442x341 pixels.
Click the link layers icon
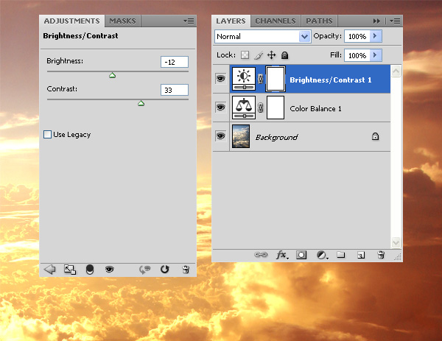click(261, 255)
